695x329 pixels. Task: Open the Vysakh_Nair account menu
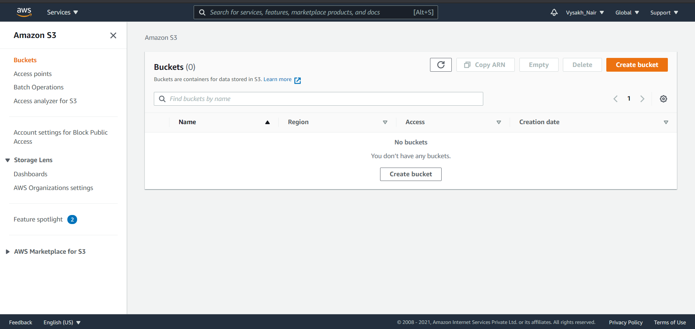coord(585,12)
